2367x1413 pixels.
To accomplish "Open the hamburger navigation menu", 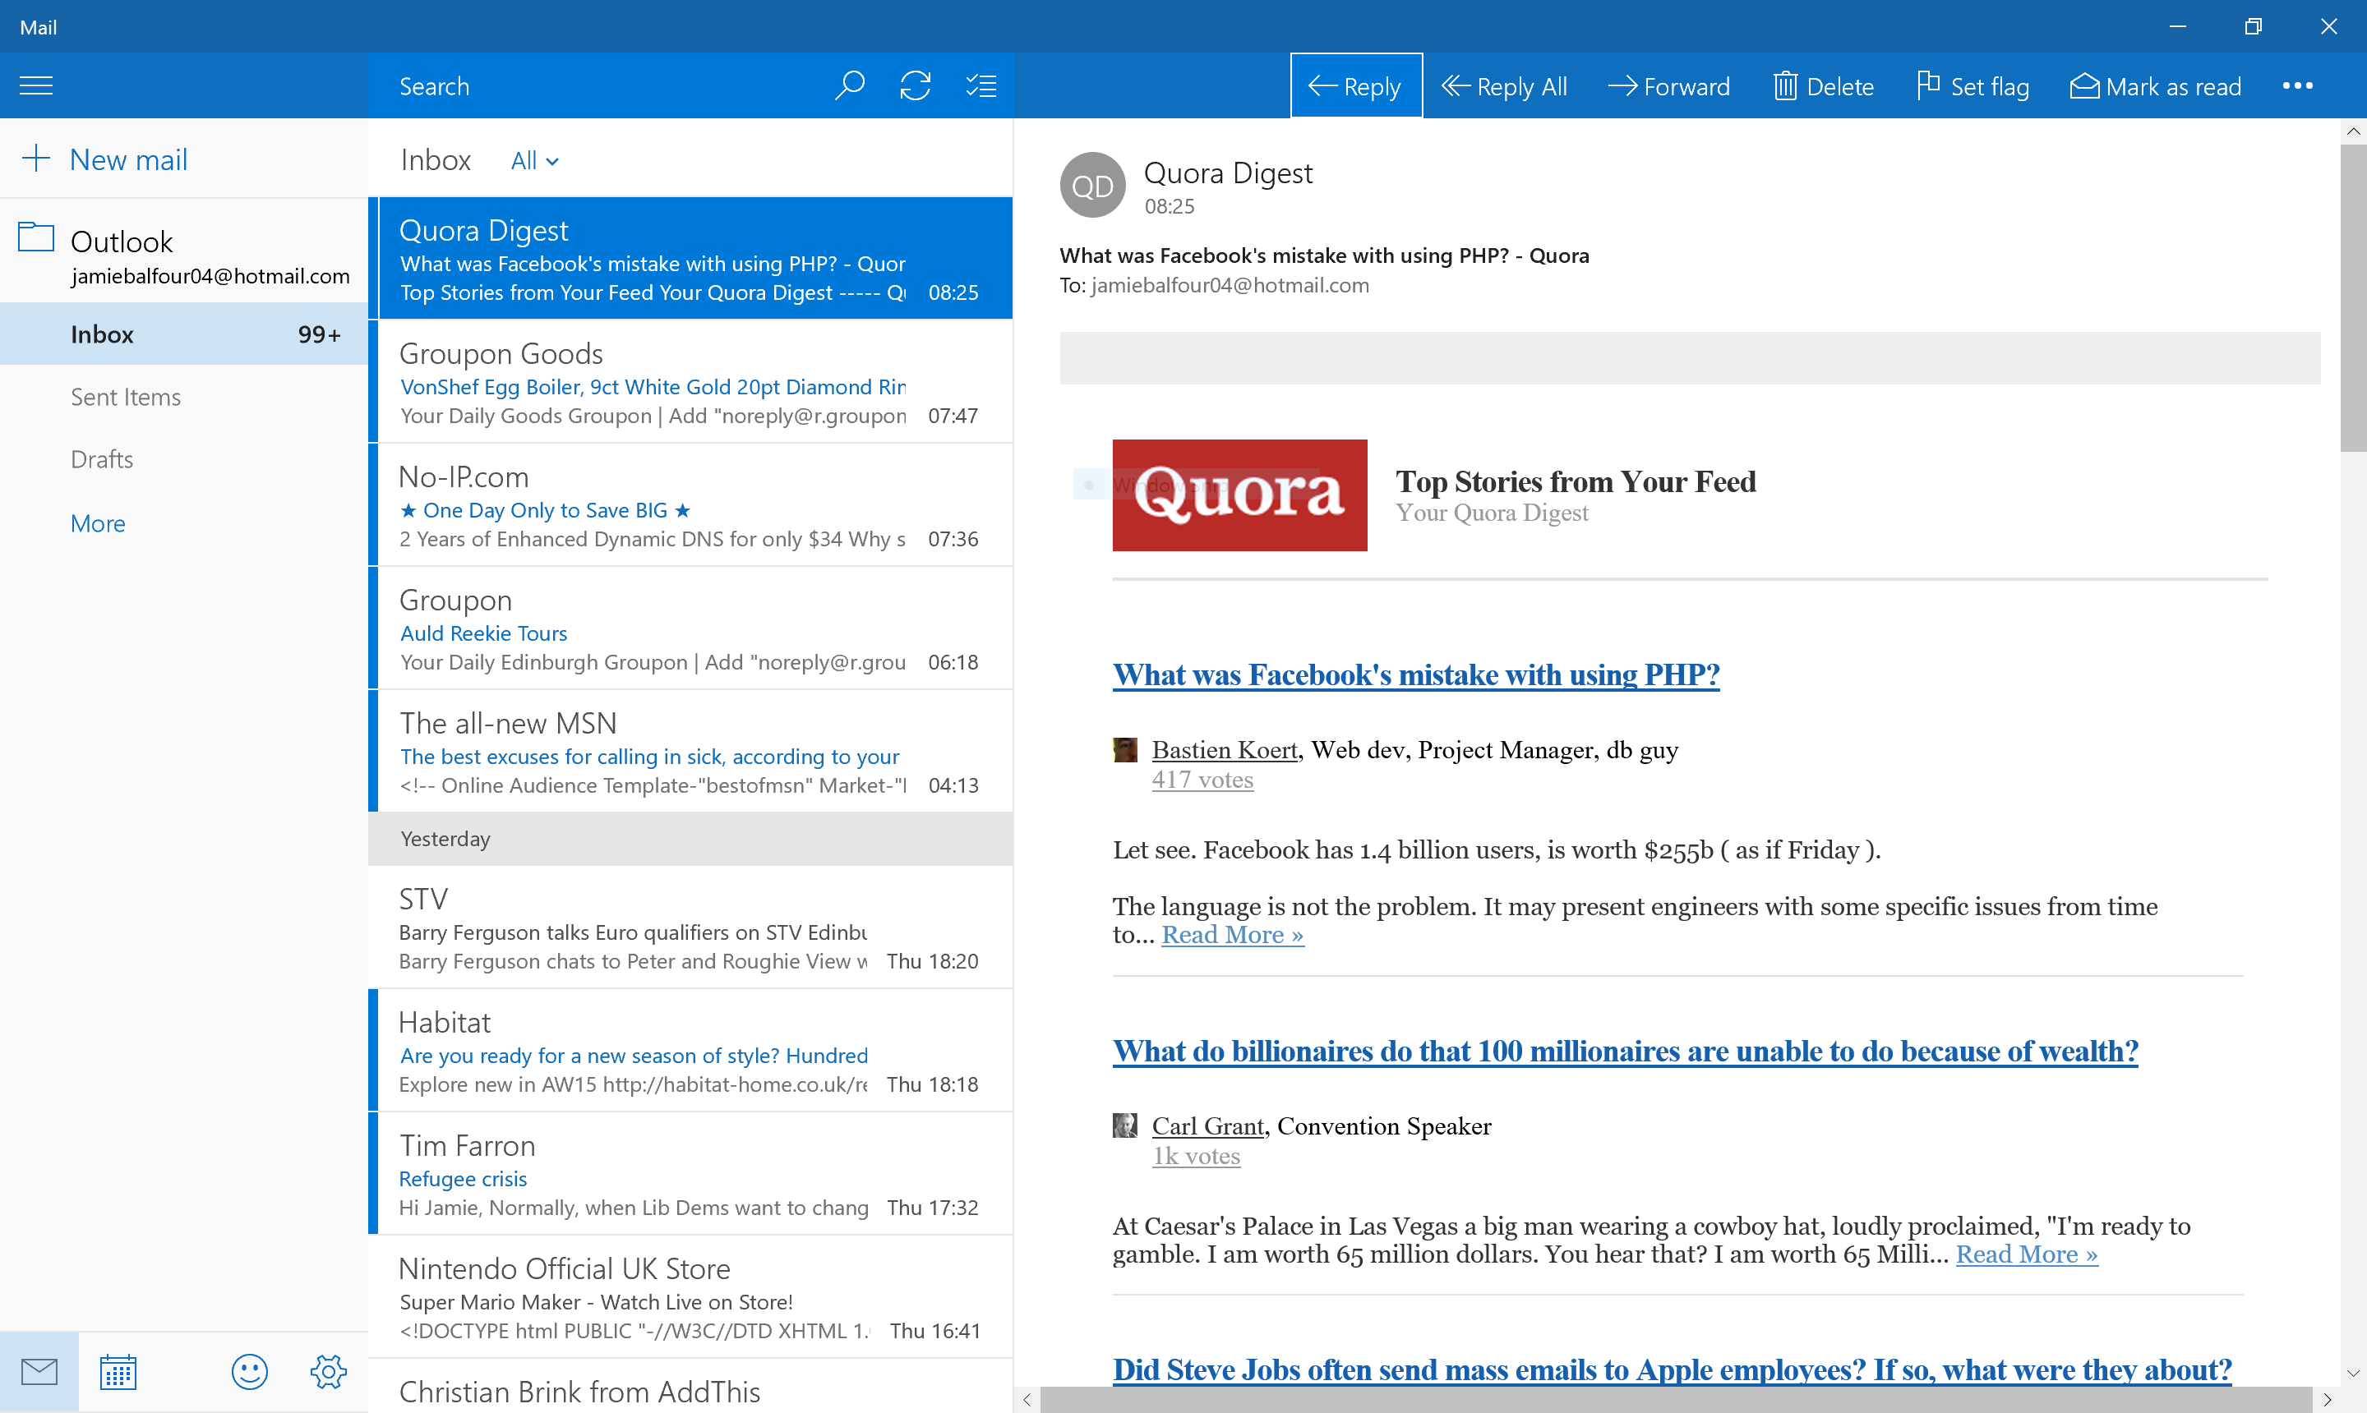I will point(36,85).
